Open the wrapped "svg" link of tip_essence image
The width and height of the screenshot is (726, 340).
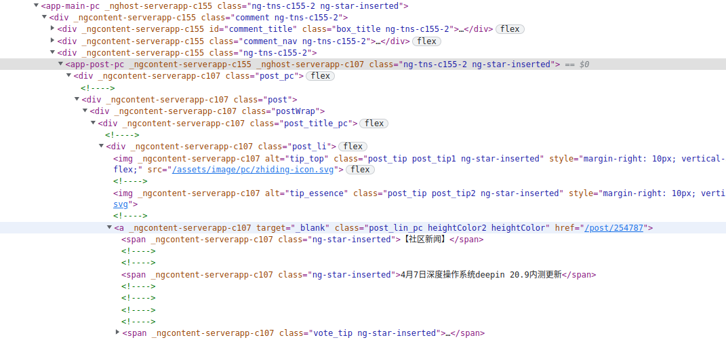(x=121, y=204)
